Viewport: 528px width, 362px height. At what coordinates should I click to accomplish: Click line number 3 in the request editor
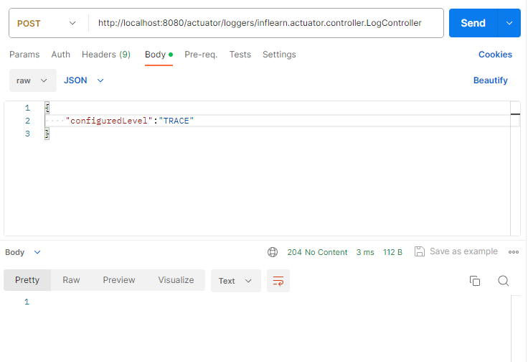27,134
